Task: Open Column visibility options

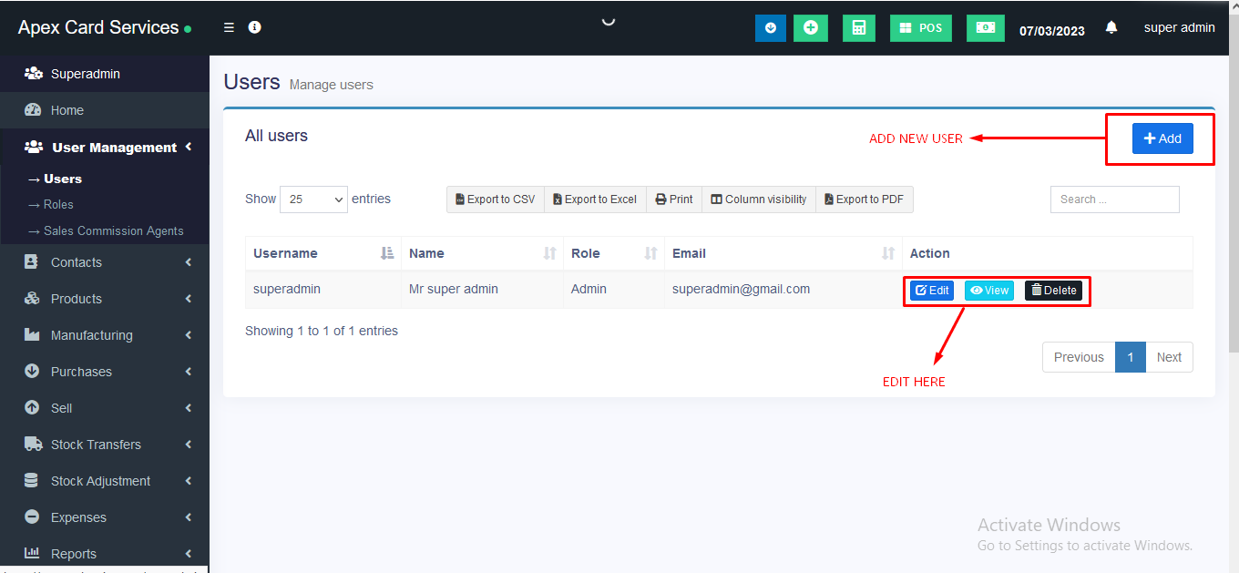Action: click(x=758, y=200)
